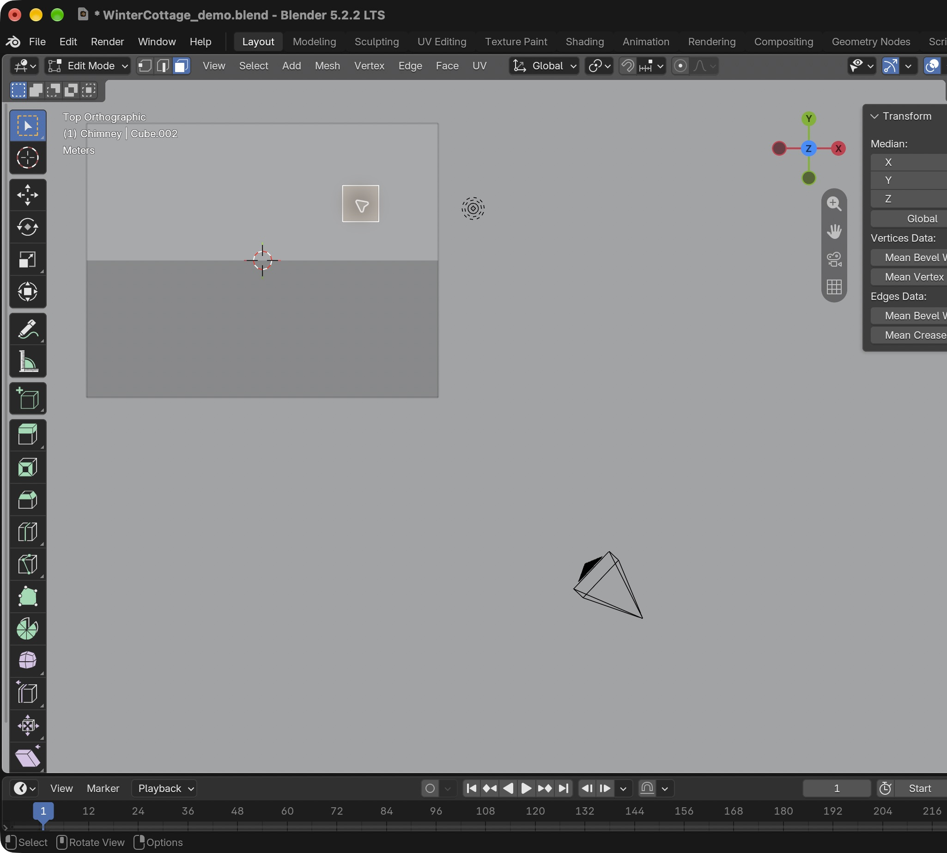Select the Spin tool
Viewport: 947px width, 853px height.
[x=28, y=629]
